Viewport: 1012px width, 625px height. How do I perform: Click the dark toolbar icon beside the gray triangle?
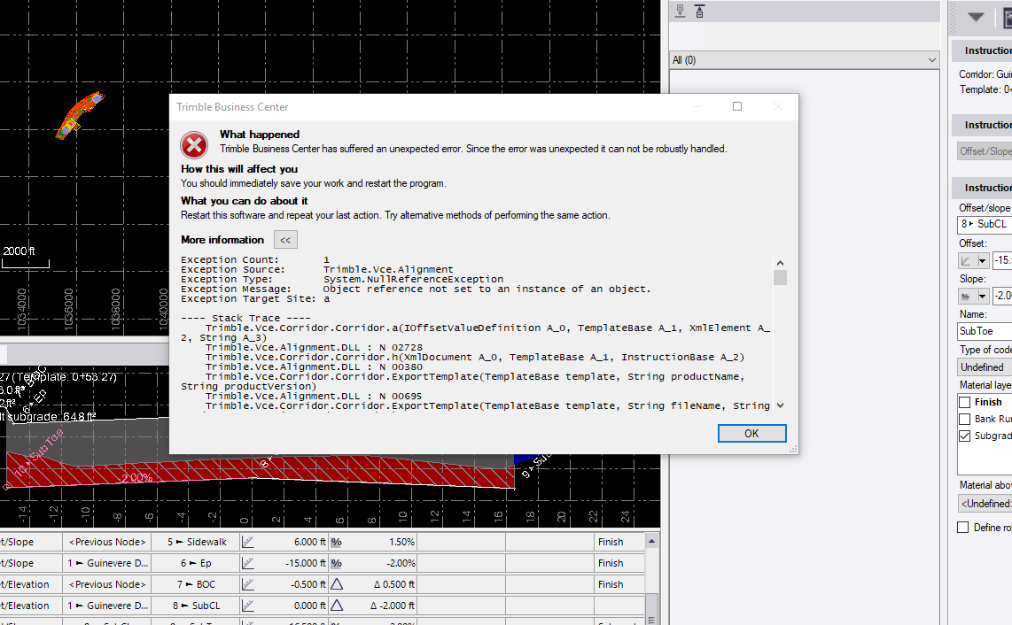click(x=1006, y=18)
